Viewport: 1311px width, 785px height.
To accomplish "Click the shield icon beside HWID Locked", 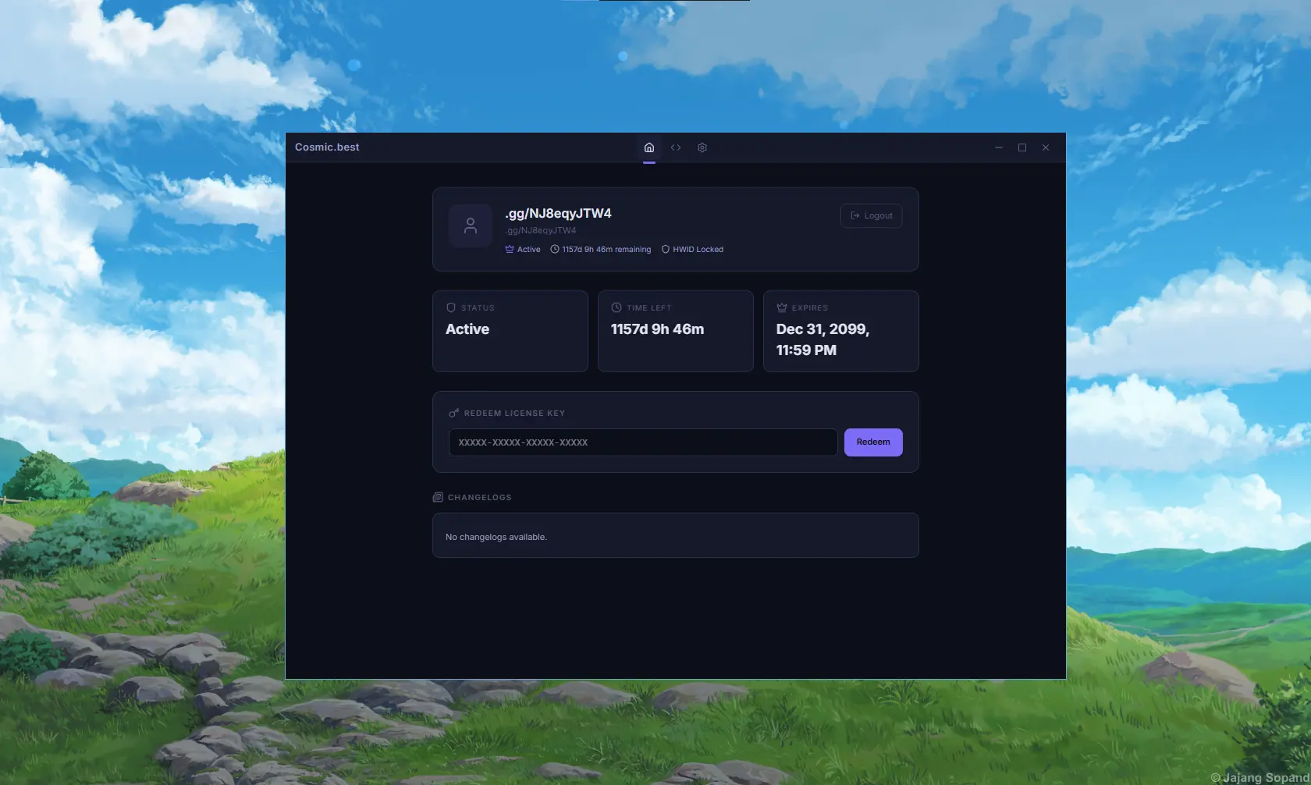I will [666, 250].
